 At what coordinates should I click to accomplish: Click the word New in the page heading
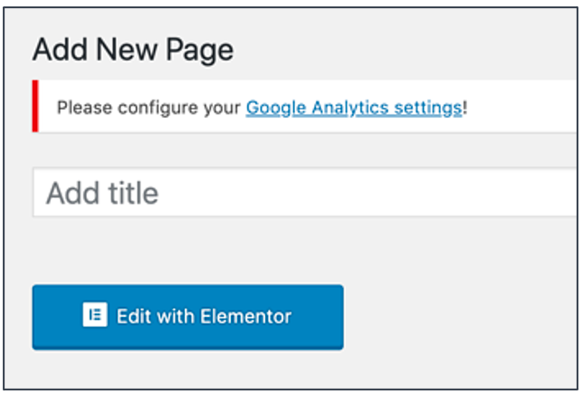click(127, 50)
